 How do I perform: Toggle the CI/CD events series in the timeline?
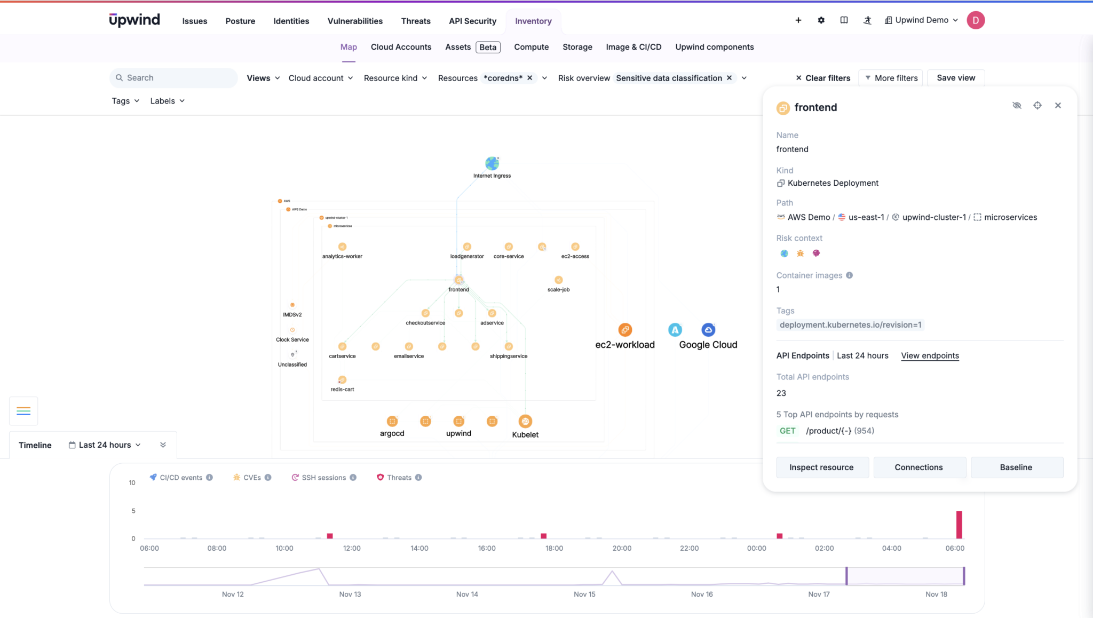click(x=181, y=478)
